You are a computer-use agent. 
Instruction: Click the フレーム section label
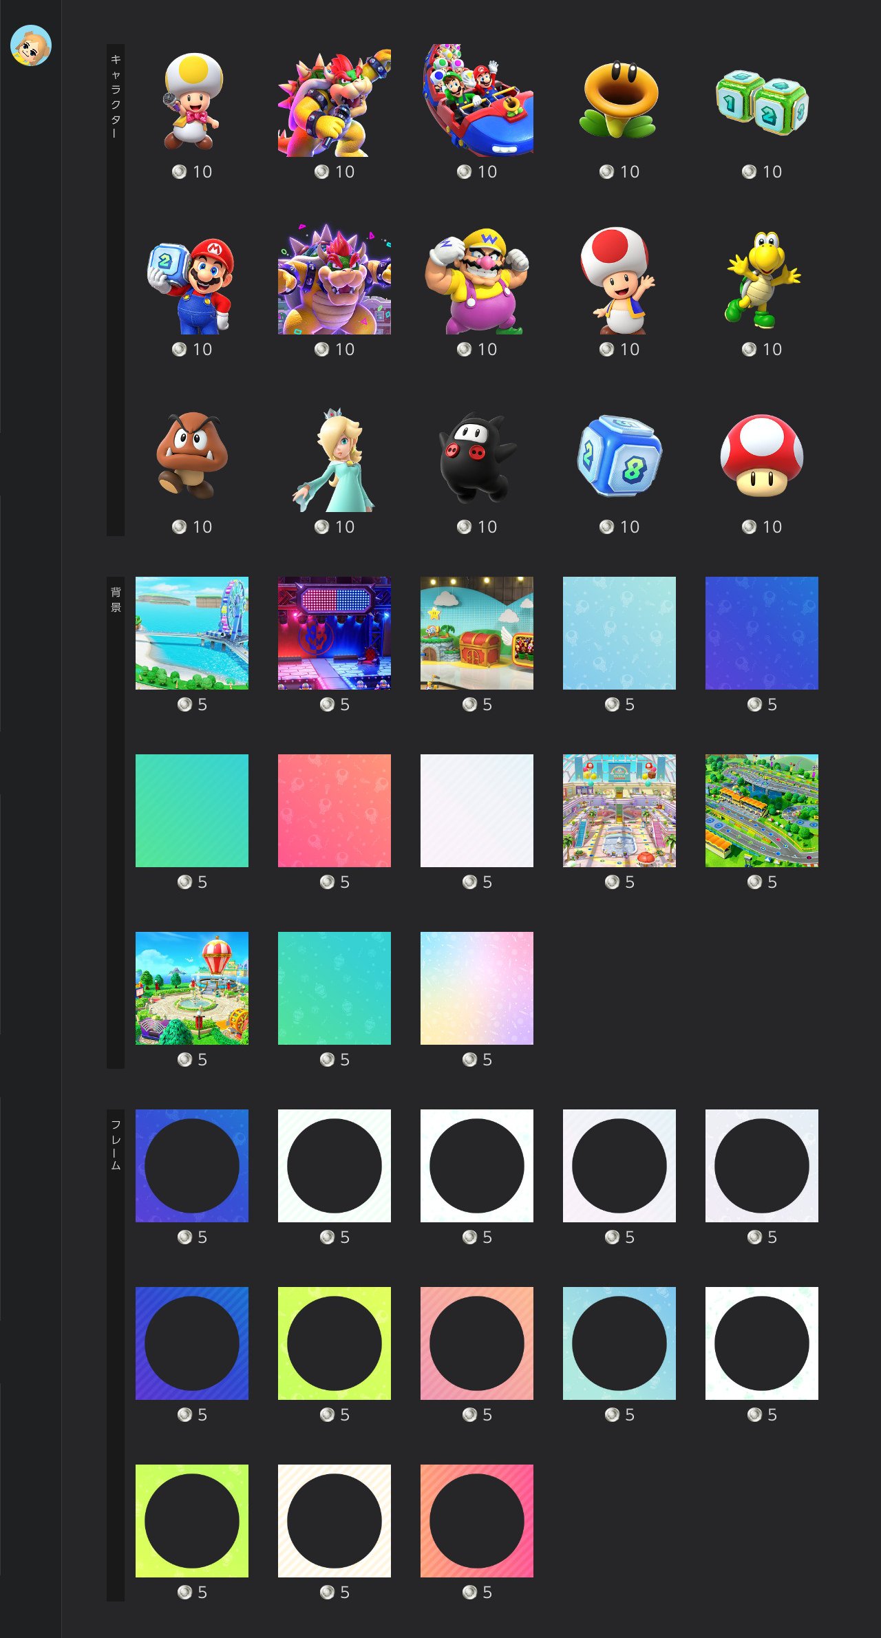[116, 1145]
